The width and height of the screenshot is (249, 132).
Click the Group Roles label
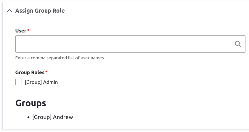pos(30,72)
